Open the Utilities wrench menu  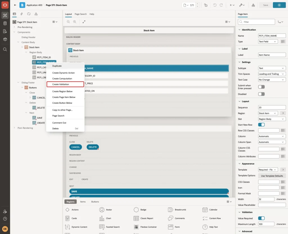242,5
